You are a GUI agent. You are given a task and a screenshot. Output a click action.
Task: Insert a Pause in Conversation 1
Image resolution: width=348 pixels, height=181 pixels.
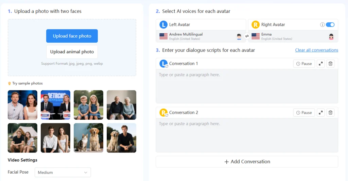tap(304, 64)
